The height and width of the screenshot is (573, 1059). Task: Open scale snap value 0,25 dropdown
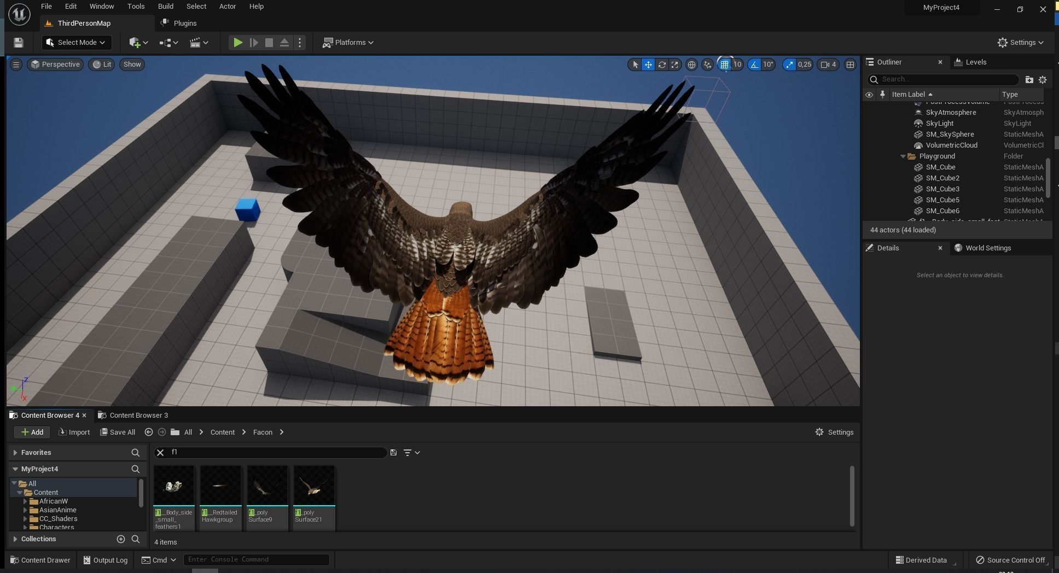click(805, 65)
